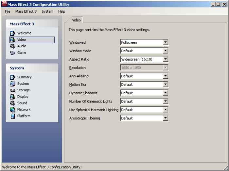Viewport: 229px width, 171px height.
Task: Open the Dynamic Shadows dropdown
Action: tap(144, 93)
